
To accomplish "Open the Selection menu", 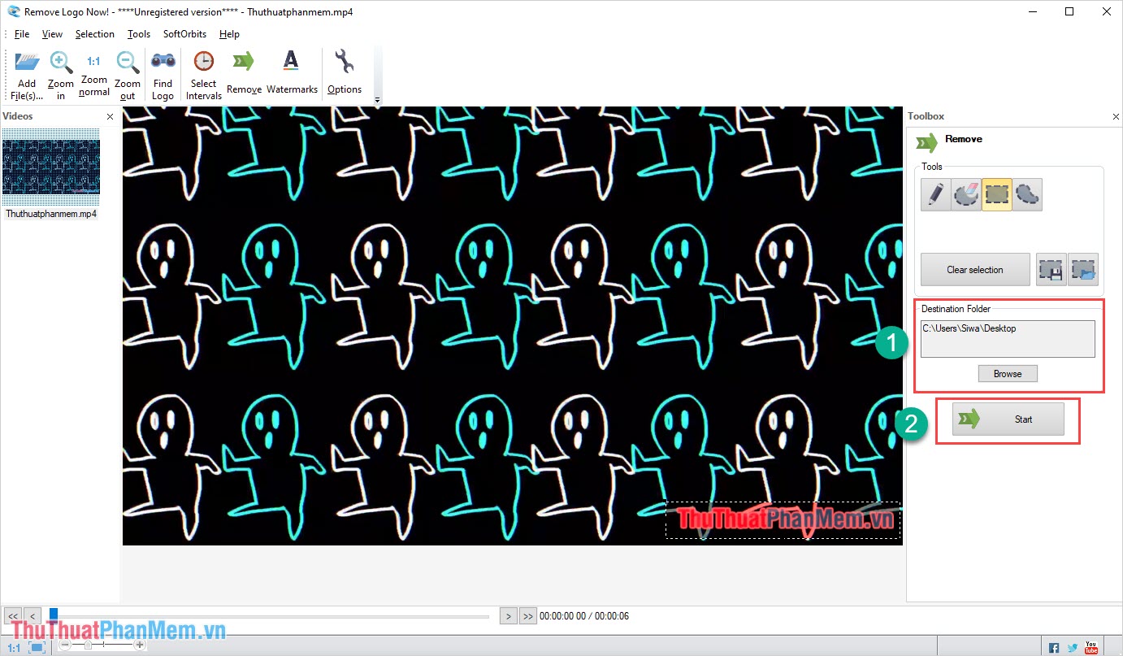I will [94, 33].
